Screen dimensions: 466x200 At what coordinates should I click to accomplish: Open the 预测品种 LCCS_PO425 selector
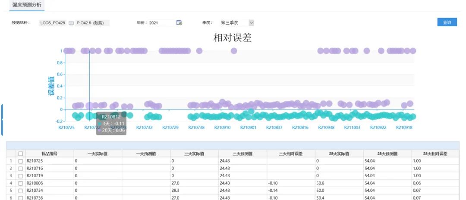click(53, 23)
